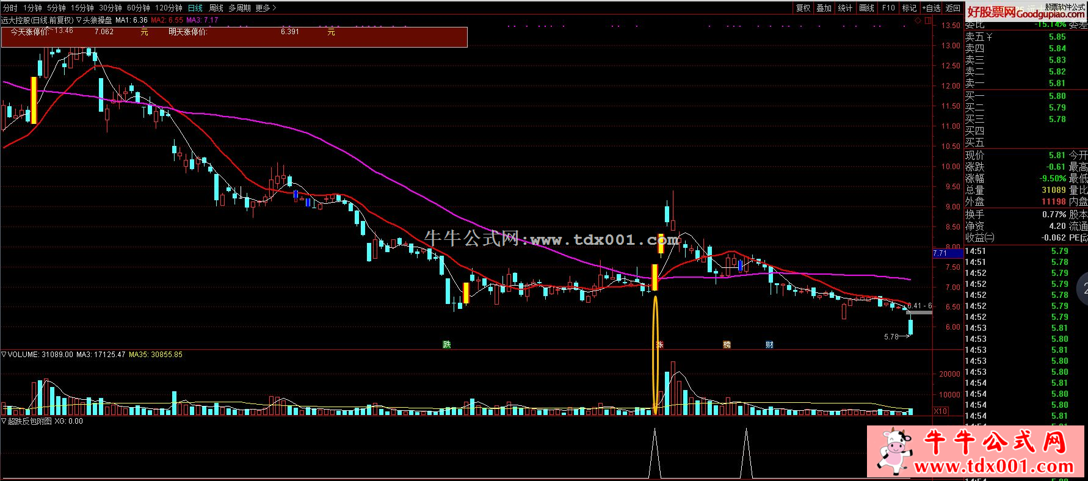Click the 今天涨停价 value 7.062
This screenshot has width=1088, height=481.
pos(104,32)
